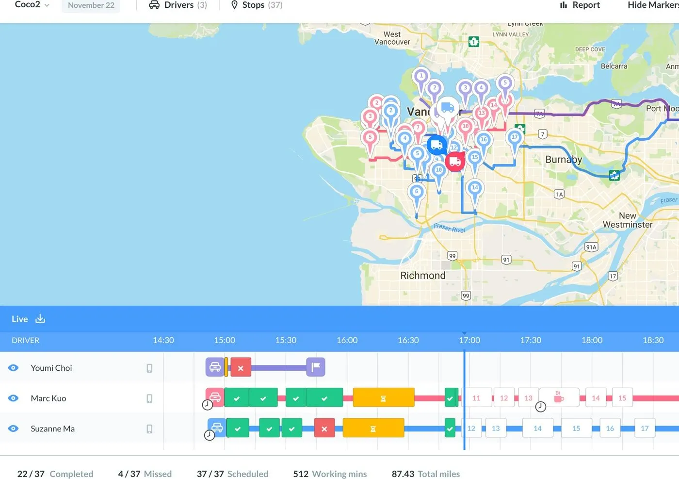This screenshot has width=679, height=479.
Task: Open the Stops (37) tab
Action: [257, 5]
